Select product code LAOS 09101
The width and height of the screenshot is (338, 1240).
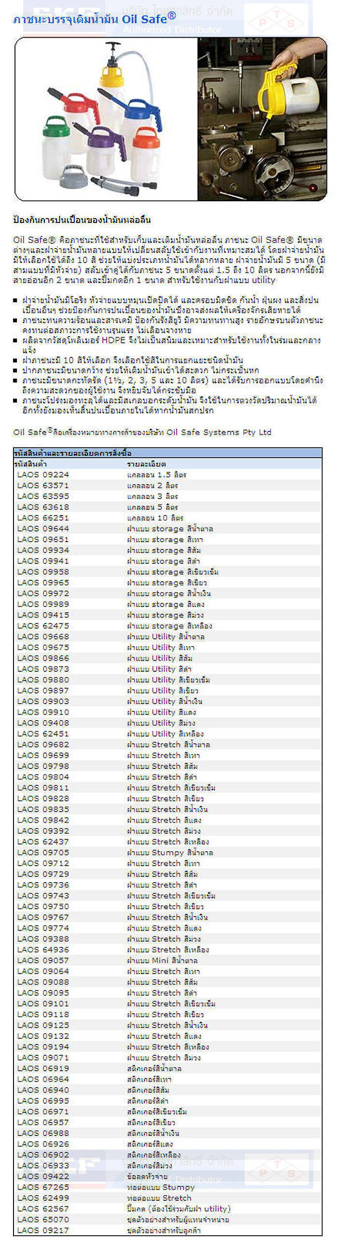coord(43,1004)
